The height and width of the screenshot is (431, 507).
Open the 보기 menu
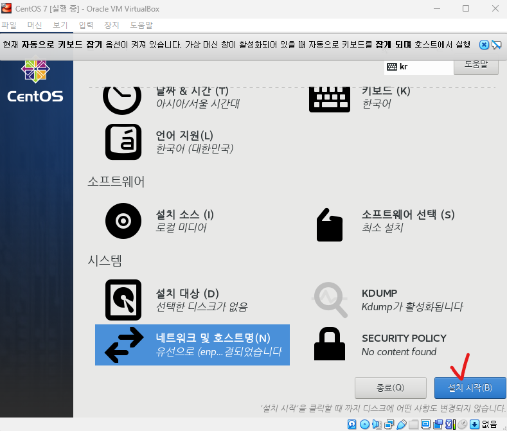tap(60, 25)
